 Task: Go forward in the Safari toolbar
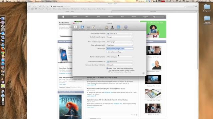(x=36, y=6)
